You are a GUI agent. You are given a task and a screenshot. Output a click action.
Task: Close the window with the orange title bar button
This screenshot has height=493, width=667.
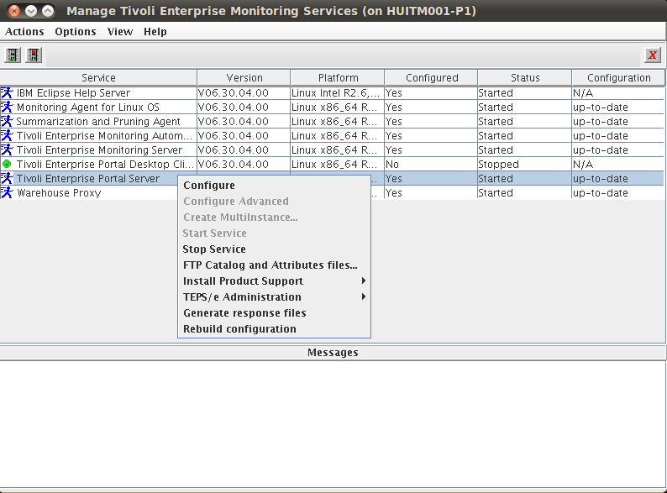(x=14, y=11)
